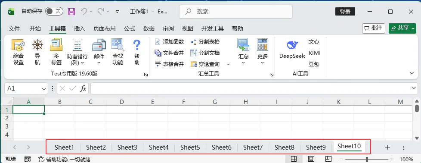Switch to page layout view in status bar
The height and width of the screenshot is (163, 421).
311,159
